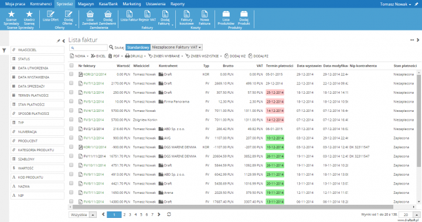Open invoice link FV/3/12/2014
422x222 pixels.
[x=93, y=119]
